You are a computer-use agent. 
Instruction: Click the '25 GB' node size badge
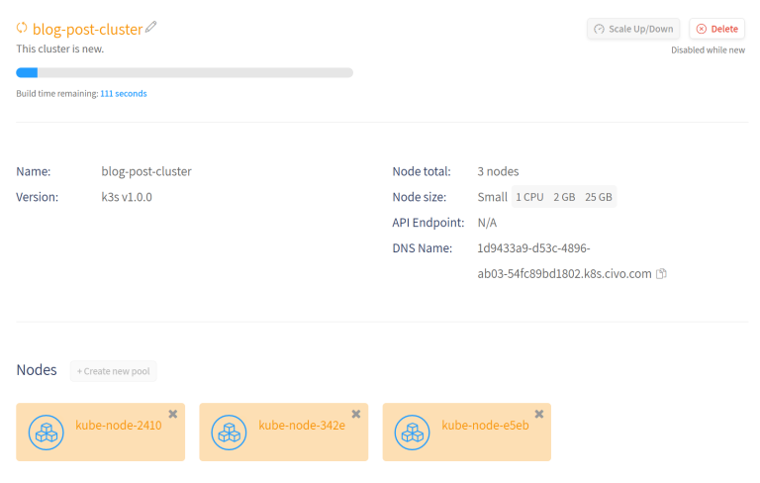[x=599, y=197]
